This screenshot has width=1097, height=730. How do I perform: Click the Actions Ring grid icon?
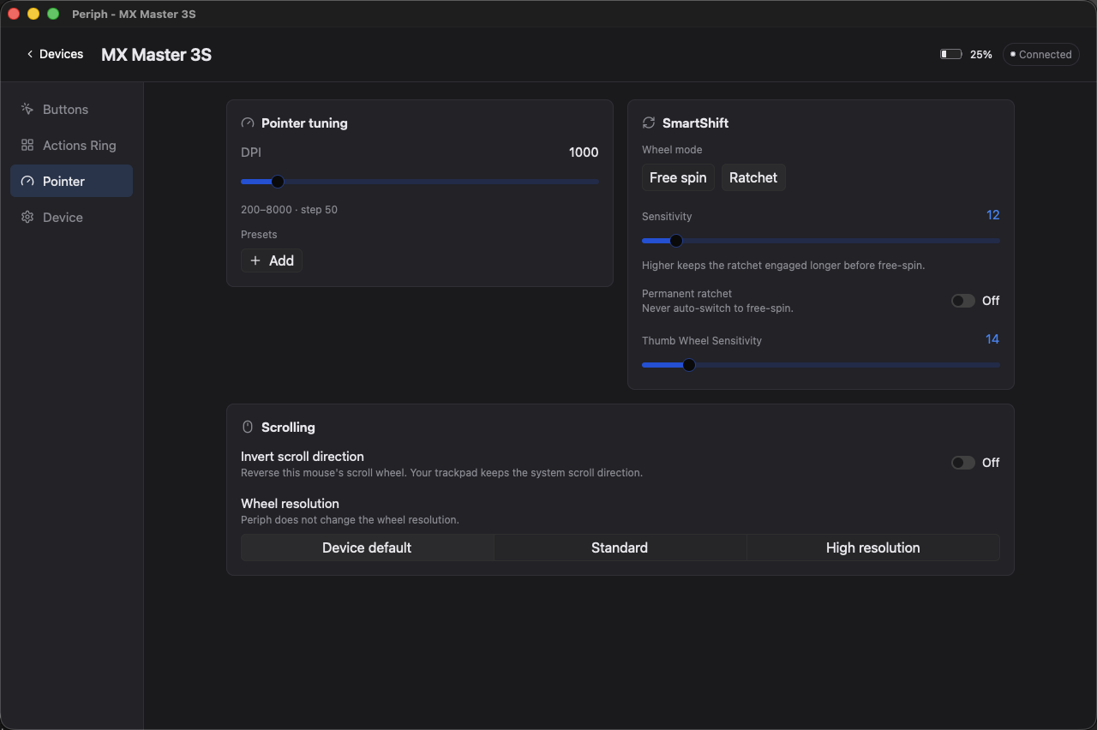click(x=27, y=146)
